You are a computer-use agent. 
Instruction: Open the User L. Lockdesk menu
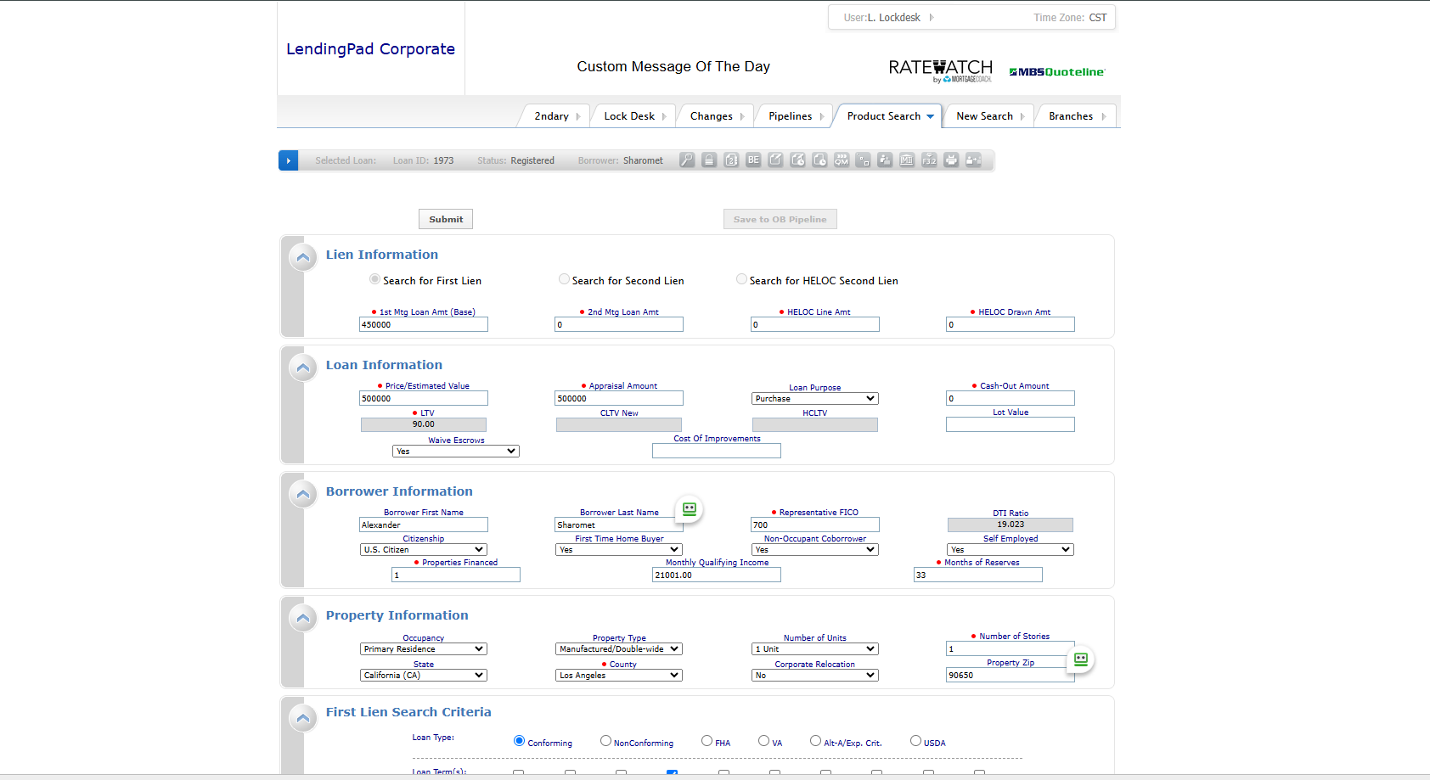pos(888,18)
